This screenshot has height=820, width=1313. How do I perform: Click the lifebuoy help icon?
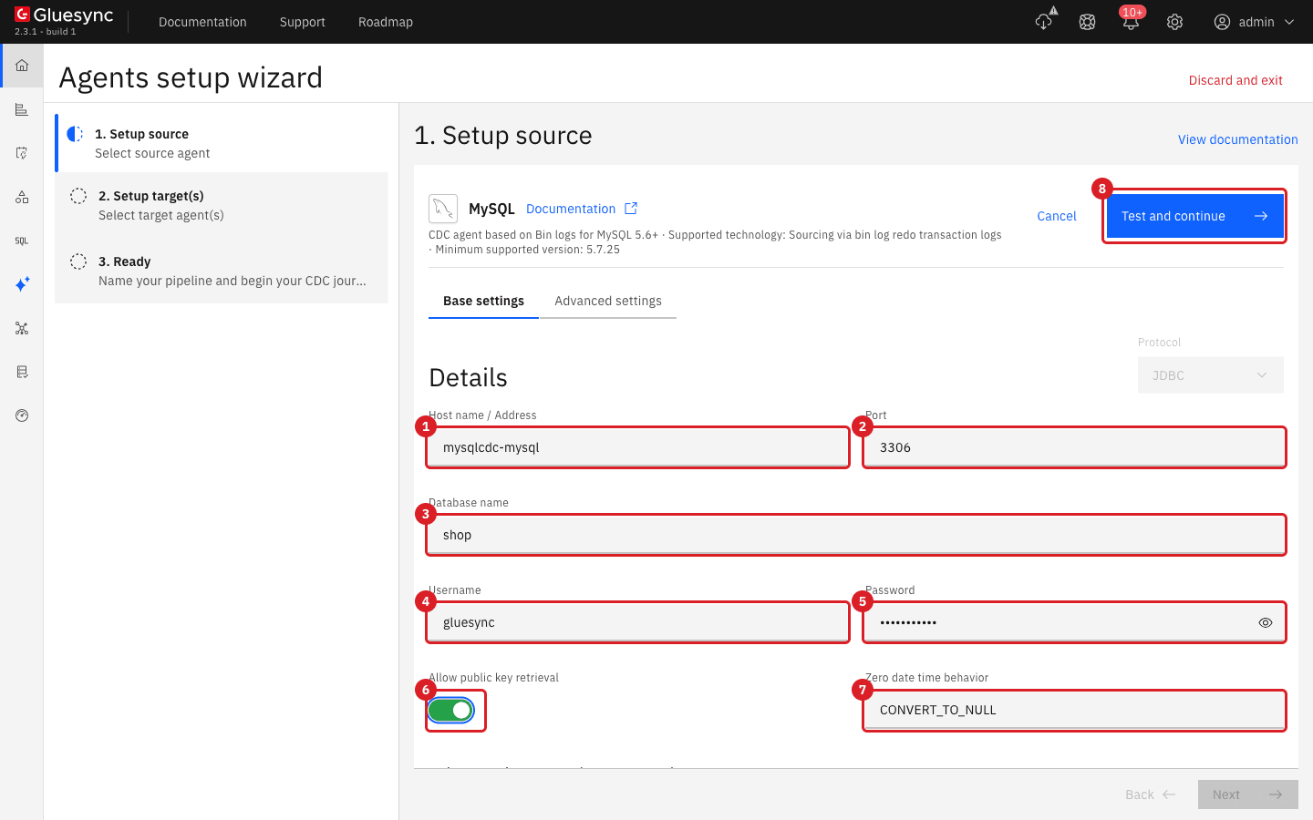(1087, 22)
